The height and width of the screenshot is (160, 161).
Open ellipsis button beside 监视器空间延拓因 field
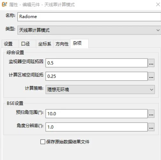click(151, 63)
